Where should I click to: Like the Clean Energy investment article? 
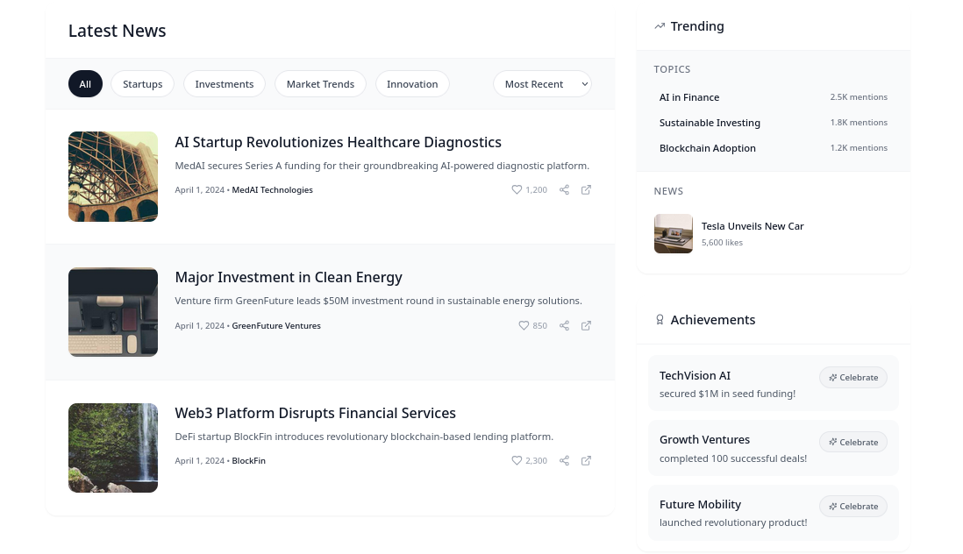coord(532,325)
